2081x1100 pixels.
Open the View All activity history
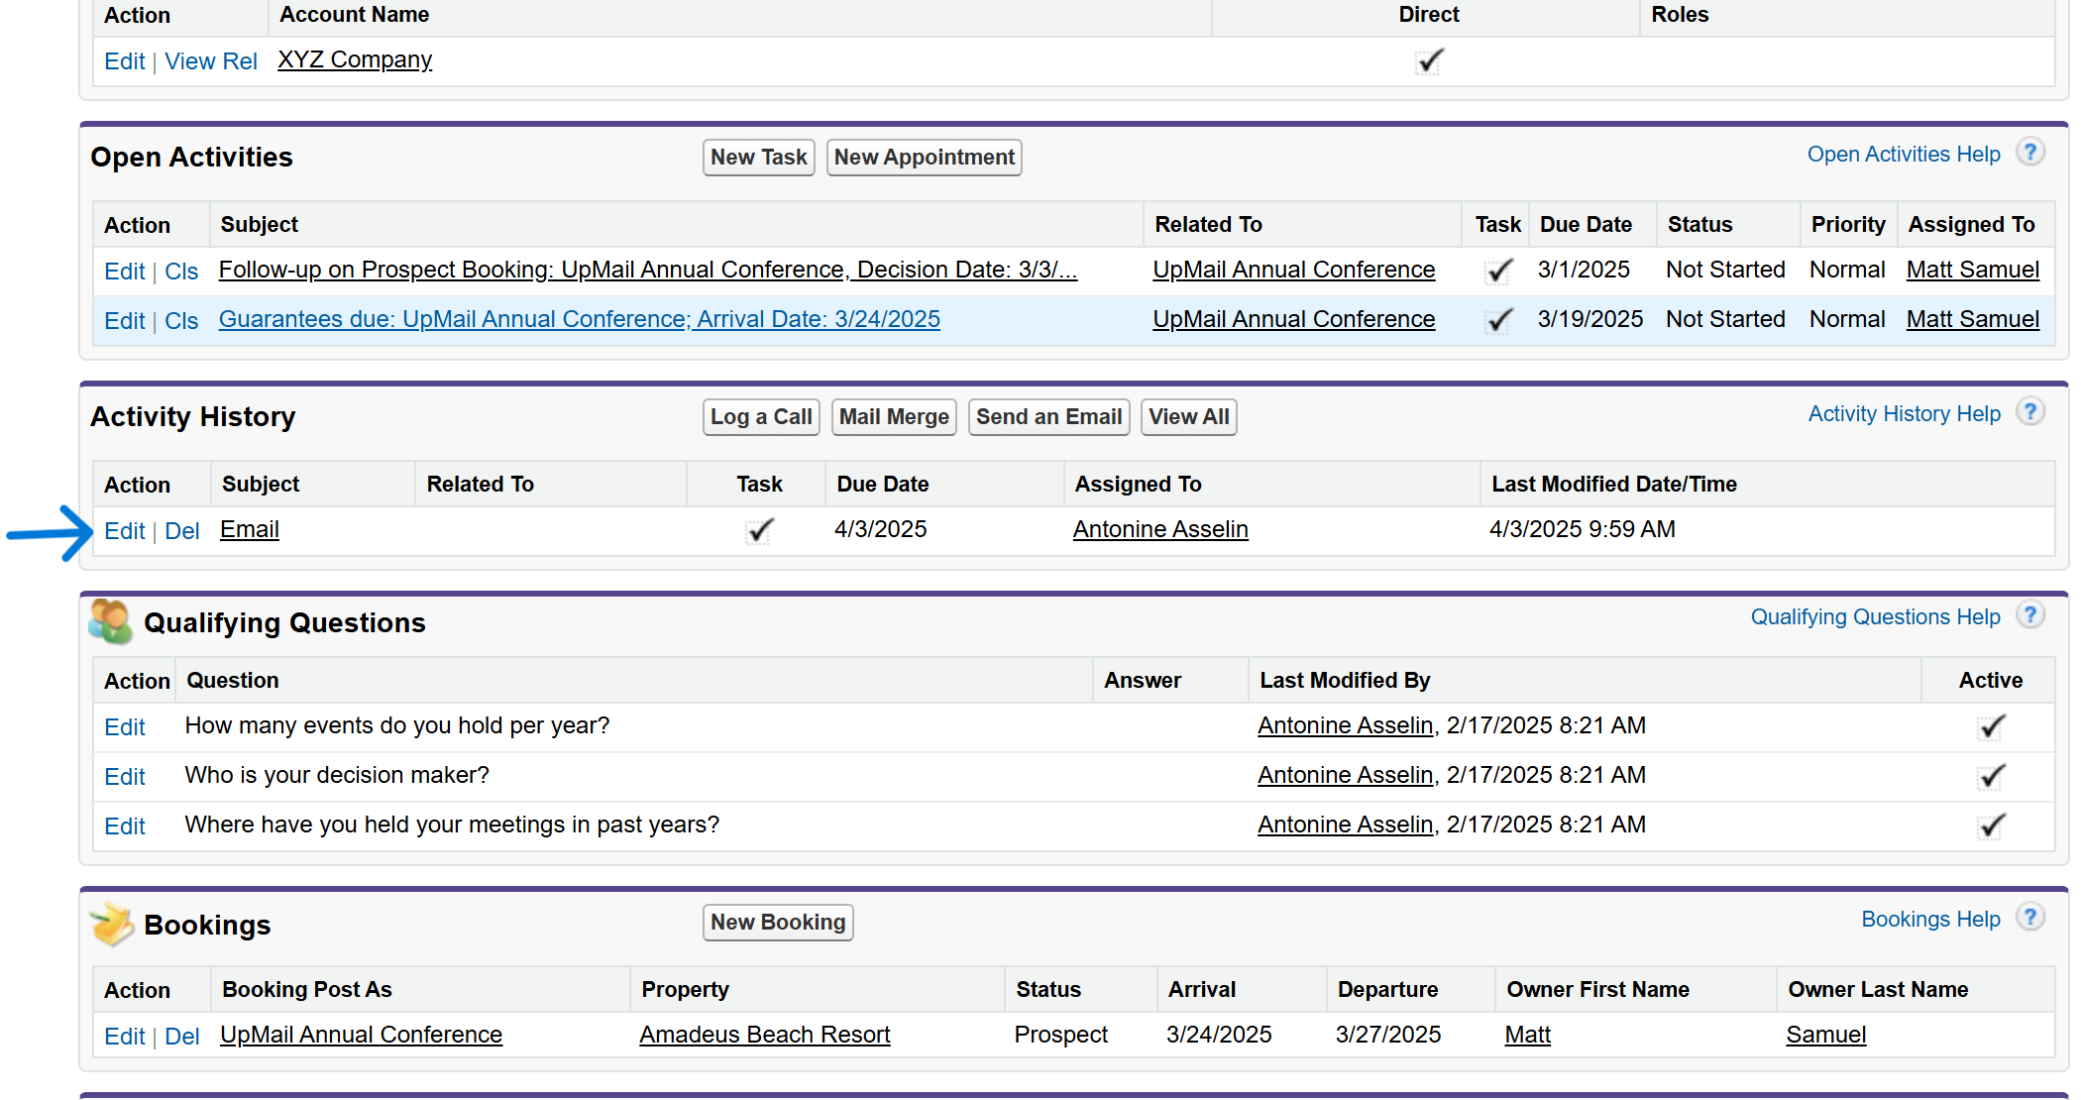click(1188, 417)
